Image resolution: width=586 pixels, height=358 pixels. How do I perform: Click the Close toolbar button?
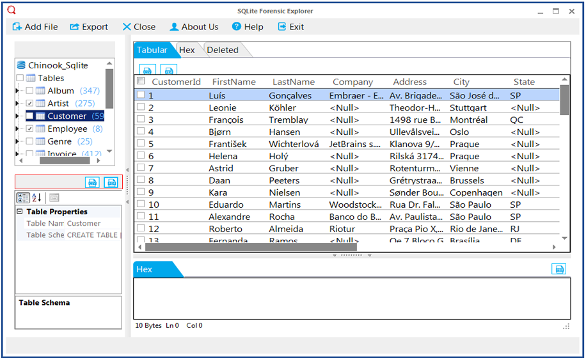pyautogui.click(x=139, y=27)
